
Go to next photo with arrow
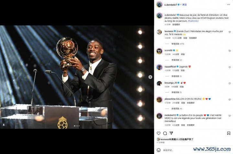coord(150,77)
